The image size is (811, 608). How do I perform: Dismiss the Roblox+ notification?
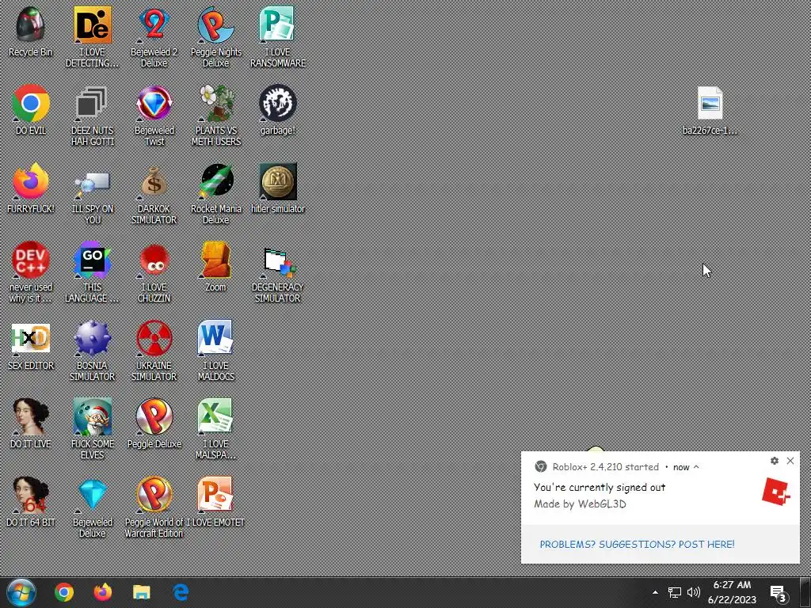click(790, 460)
